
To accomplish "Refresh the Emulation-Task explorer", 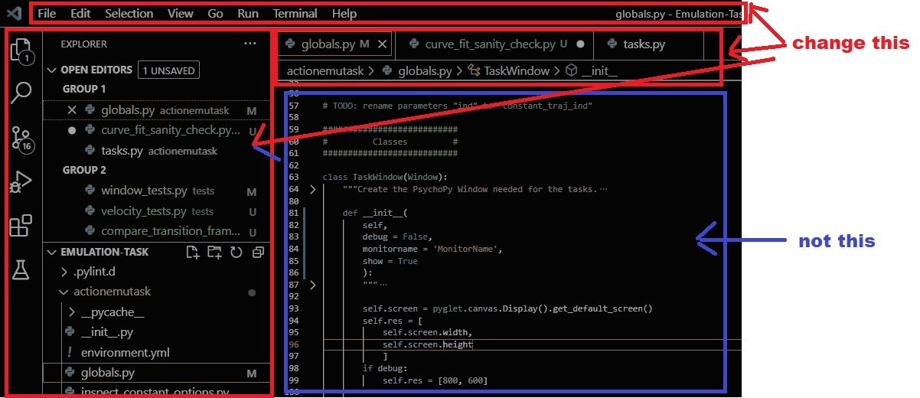I will pyautogui.click(x=237, y=252).
